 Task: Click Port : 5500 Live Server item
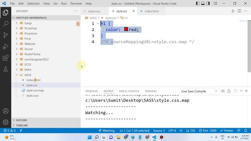pyautogui.click(x=207, y=130)
